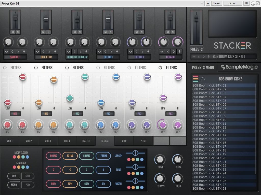Open the SampleMagic logo panel
Screen dimensions: 261x195
[239, 67]
